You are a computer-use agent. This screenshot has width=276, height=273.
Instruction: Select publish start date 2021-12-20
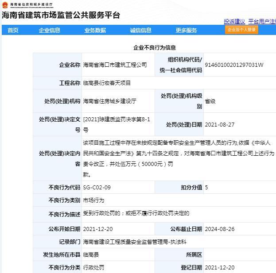pyautogui.click(x=98, y=229)
